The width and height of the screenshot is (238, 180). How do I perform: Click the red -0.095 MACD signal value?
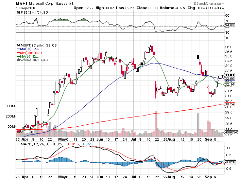point(72,144)
